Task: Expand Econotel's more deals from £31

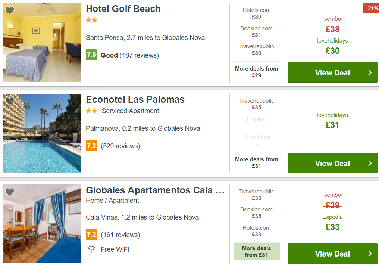Action: pos(256,162)
